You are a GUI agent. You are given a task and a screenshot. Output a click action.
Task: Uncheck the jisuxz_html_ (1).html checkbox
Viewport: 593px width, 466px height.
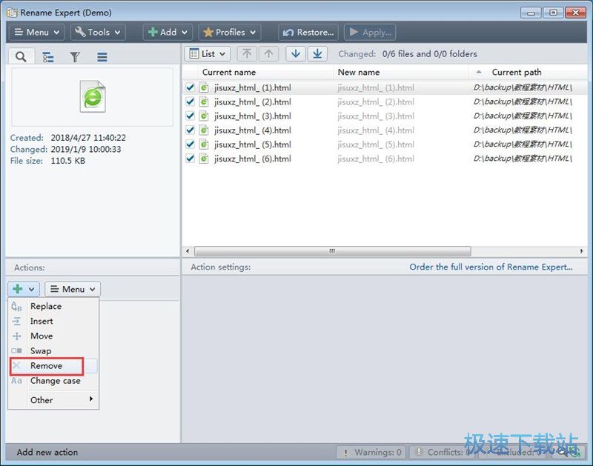[x=191, y=87]
